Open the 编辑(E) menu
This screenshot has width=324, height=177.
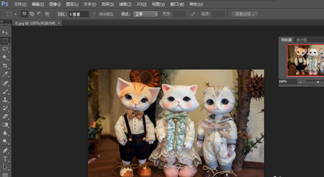(38, 4)
